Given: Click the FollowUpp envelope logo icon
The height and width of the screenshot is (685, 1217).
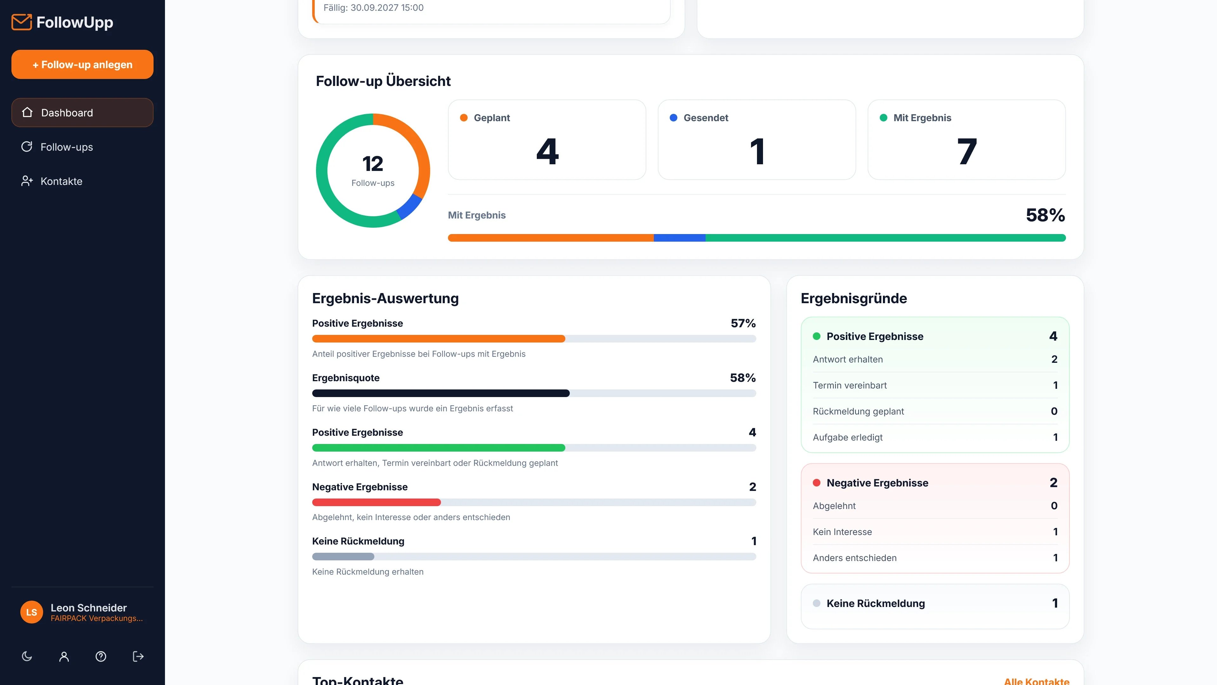Looking at the screenshot, I should point(22,22).
